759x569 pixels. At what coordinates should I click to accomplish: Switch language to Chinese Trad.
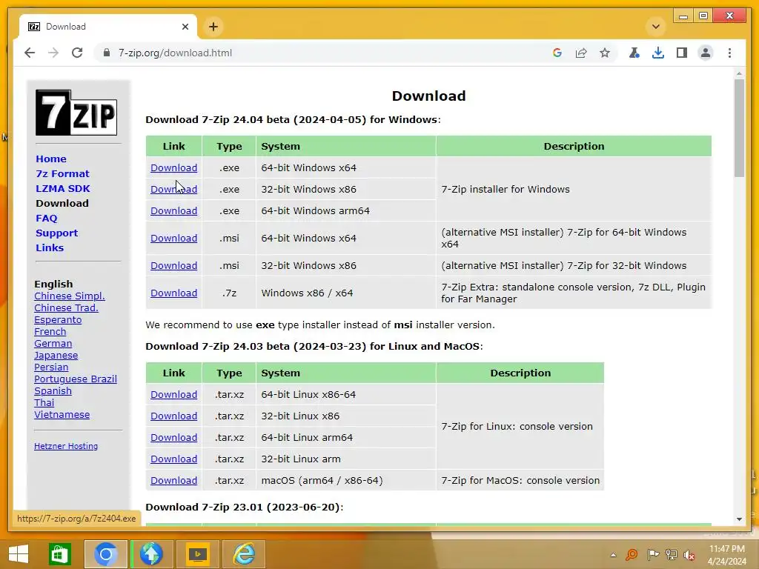[x=66, y=307]
